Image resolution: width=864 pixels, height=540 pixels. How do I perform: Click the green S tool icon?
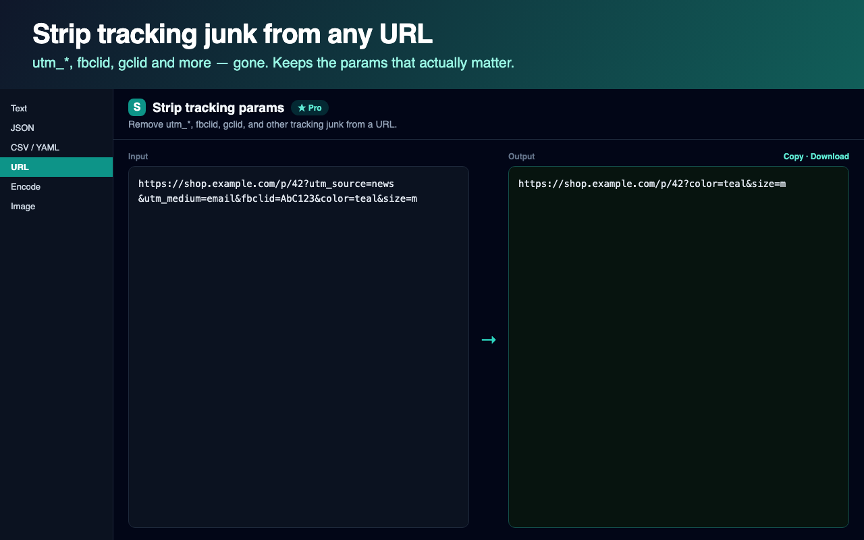tap(137, 107)
